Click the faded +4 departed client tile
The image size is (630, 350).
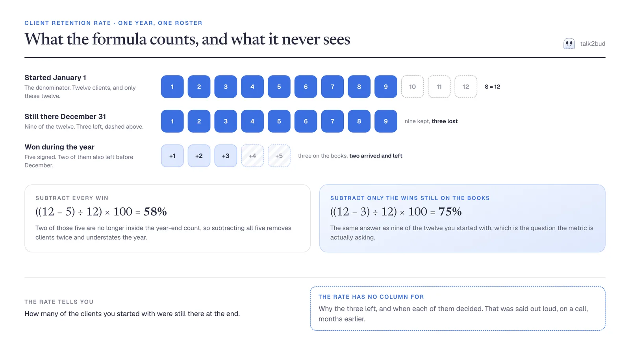pyautogui.click(x=252, y=156)
